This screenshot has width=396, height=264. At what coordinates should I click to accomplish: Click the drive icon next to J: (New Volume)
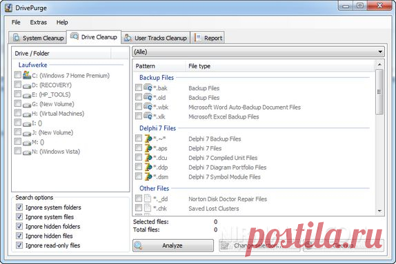tap(27, 134)
